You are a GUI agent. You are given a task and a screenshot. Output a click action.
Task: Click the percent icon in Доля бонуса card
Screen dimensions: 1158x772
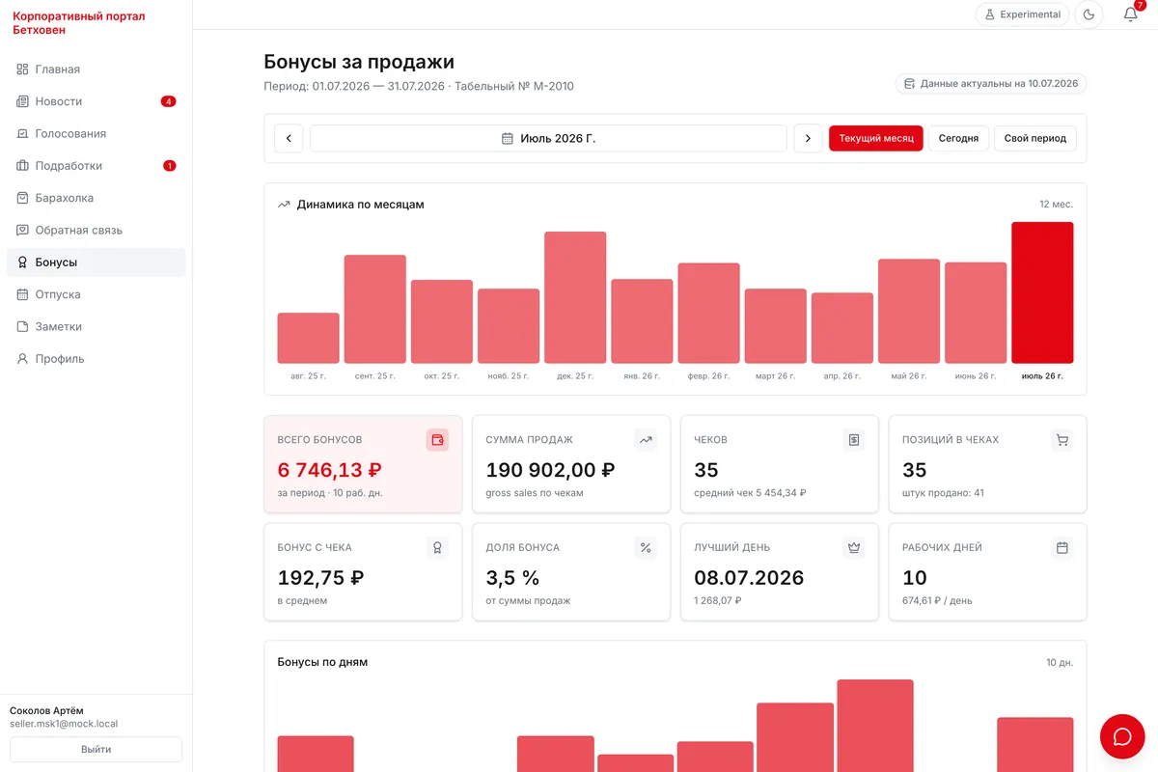coord(646,548)
